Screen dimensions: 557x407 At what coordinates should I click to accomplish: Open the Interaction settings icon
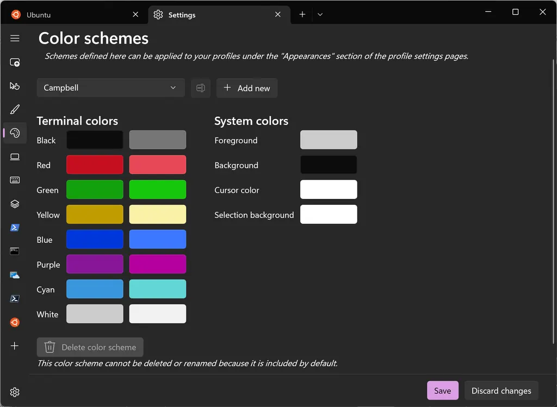(15, 86)
